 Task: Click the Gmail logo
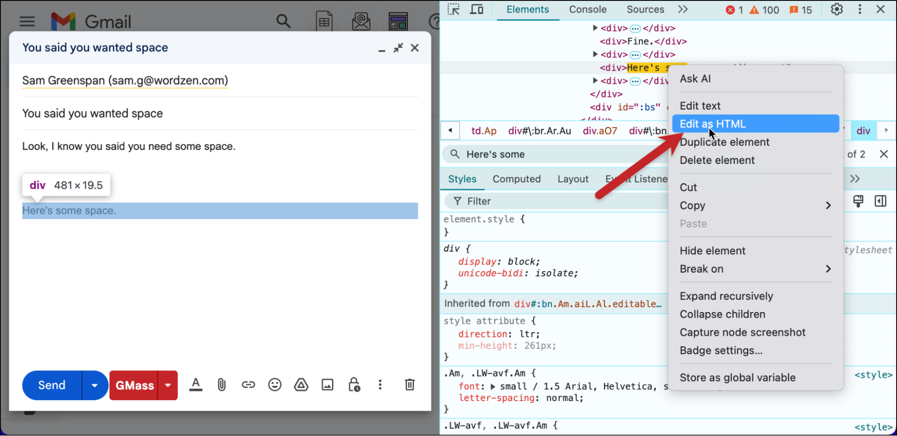pyautogui.click(x=91, y=21)
